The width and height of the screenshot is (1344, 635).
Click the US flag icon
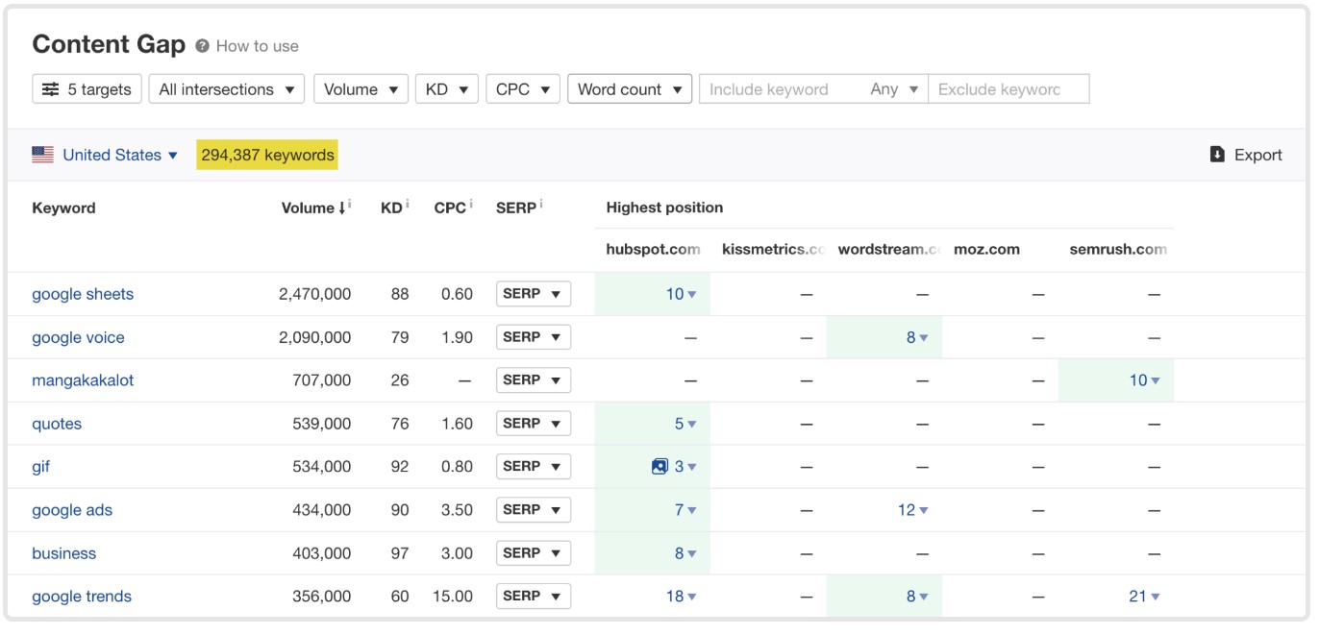pos(42,155)
